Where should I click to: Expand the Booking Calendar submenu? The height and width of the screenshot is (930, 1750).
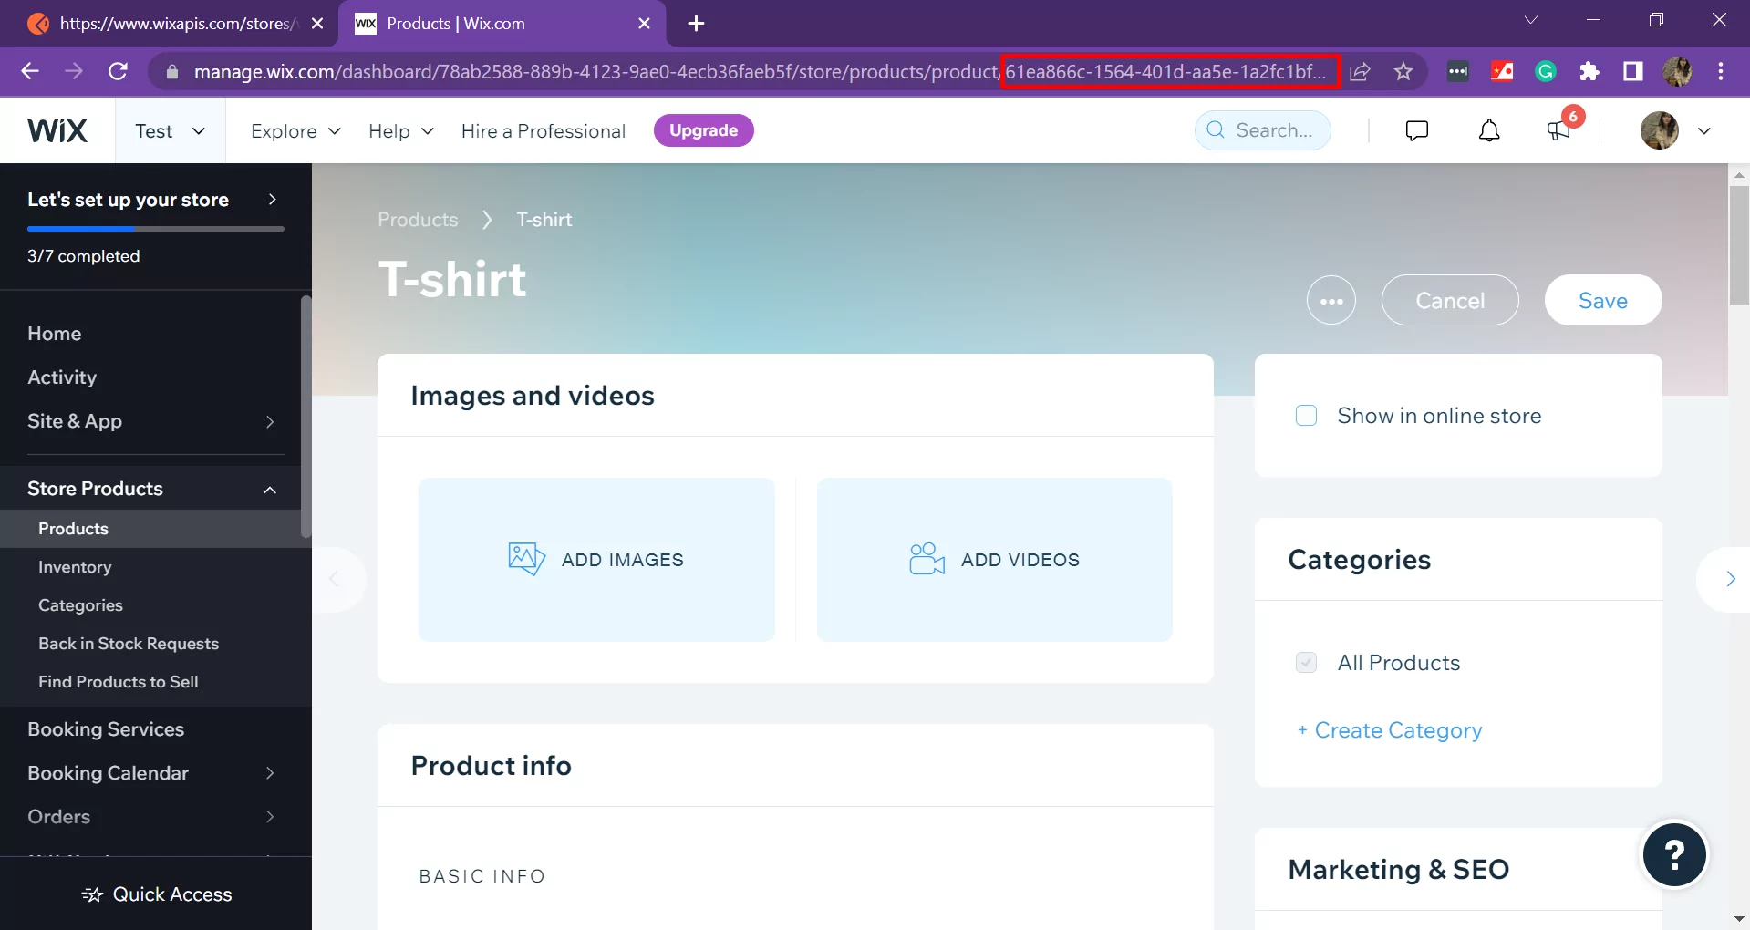(269, 772)
